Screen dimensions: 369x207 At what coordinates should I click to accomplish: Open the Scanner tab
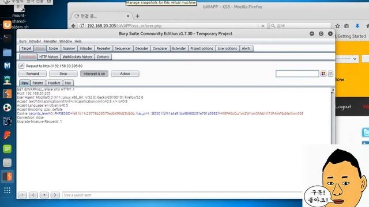click(69, 48)
